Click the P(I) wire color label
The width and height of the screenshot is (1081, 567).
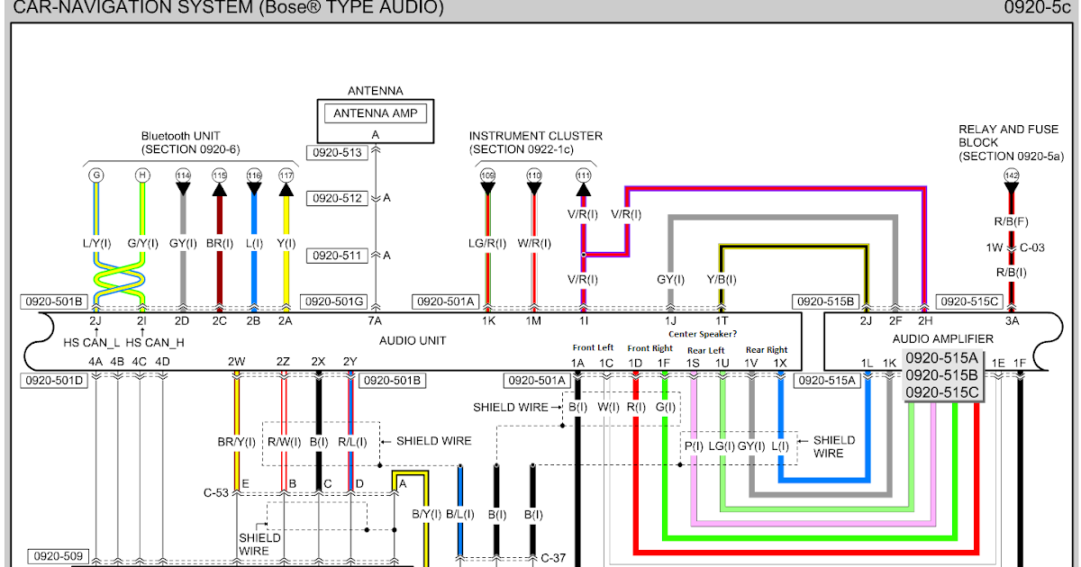point(695,445)
